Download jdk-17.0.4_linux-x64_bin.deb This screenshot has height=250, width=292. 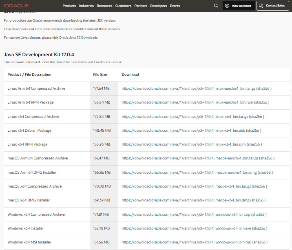[184, 131]
